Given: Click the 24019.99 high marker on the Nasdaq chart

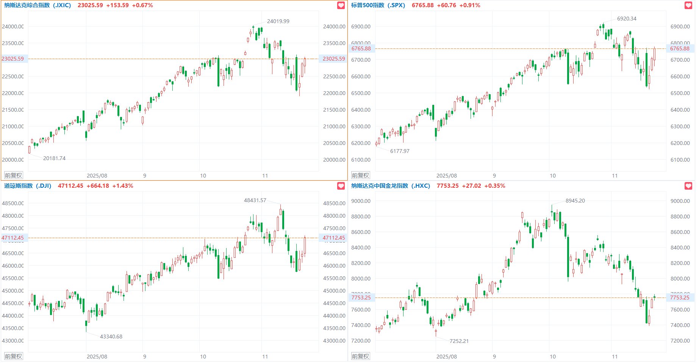Looking at the screenshot, I should pyautogui.click(x=278, y=21).
